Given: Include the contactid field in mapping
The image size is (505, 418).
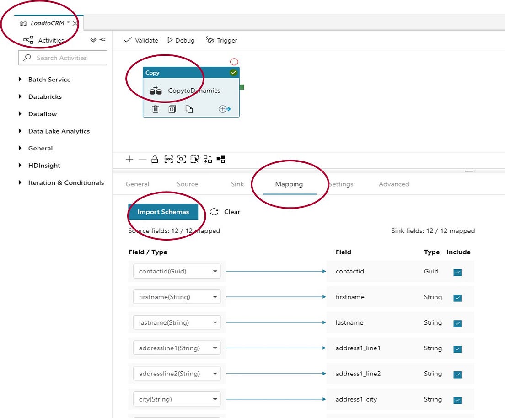Looking at the screenshot, I should 457,272.
